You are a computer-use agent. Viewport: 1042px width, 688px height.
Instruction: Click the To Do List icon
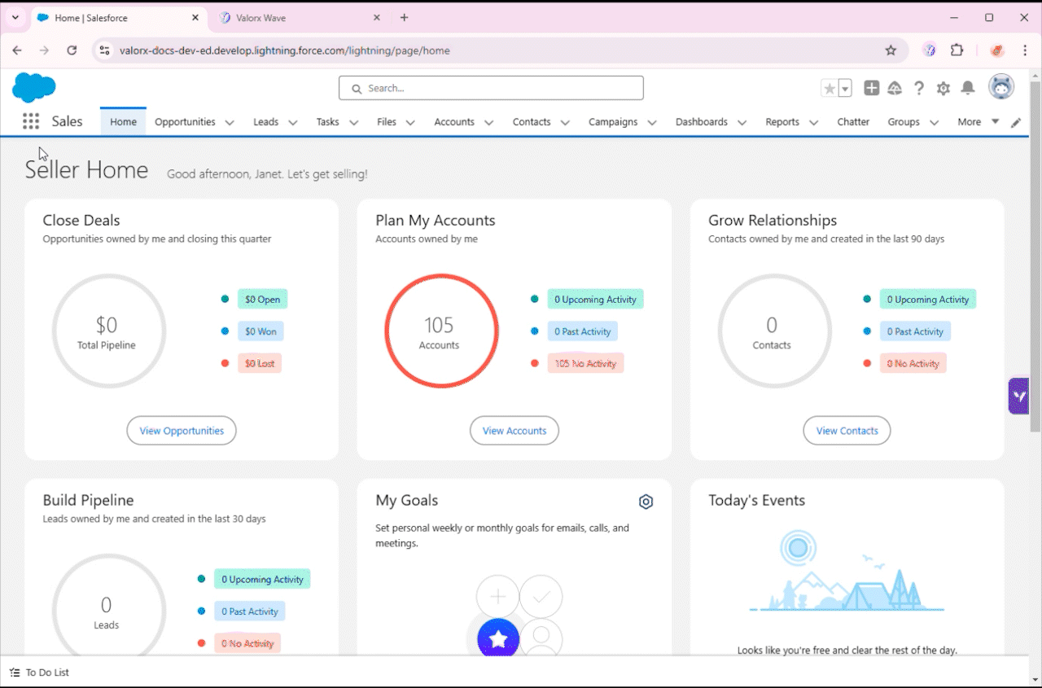[x=15, y=673]
